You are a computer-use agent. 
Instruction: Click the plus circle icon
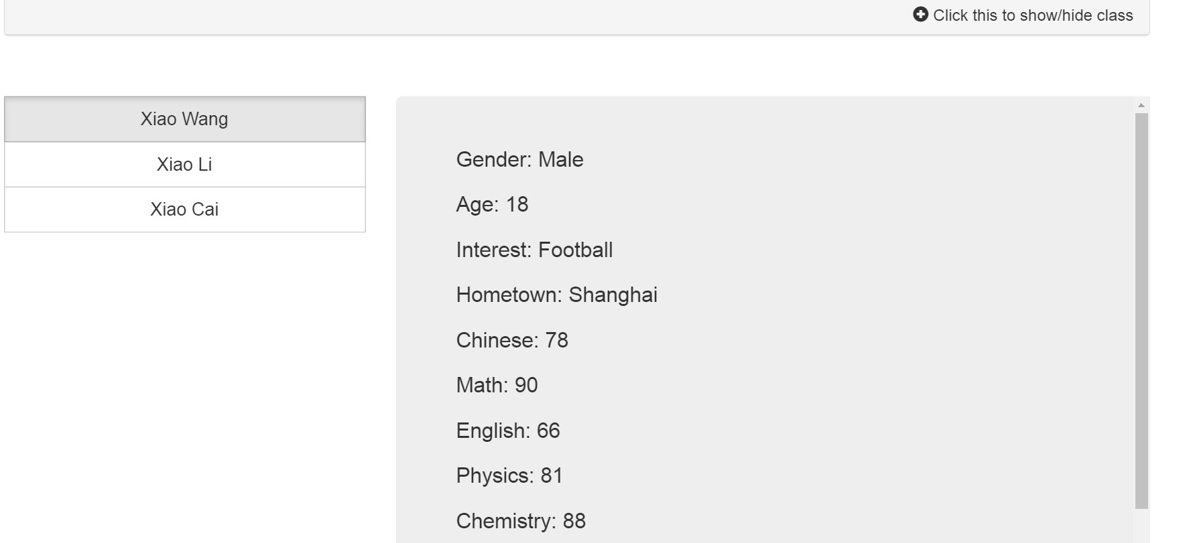[920, 14]
